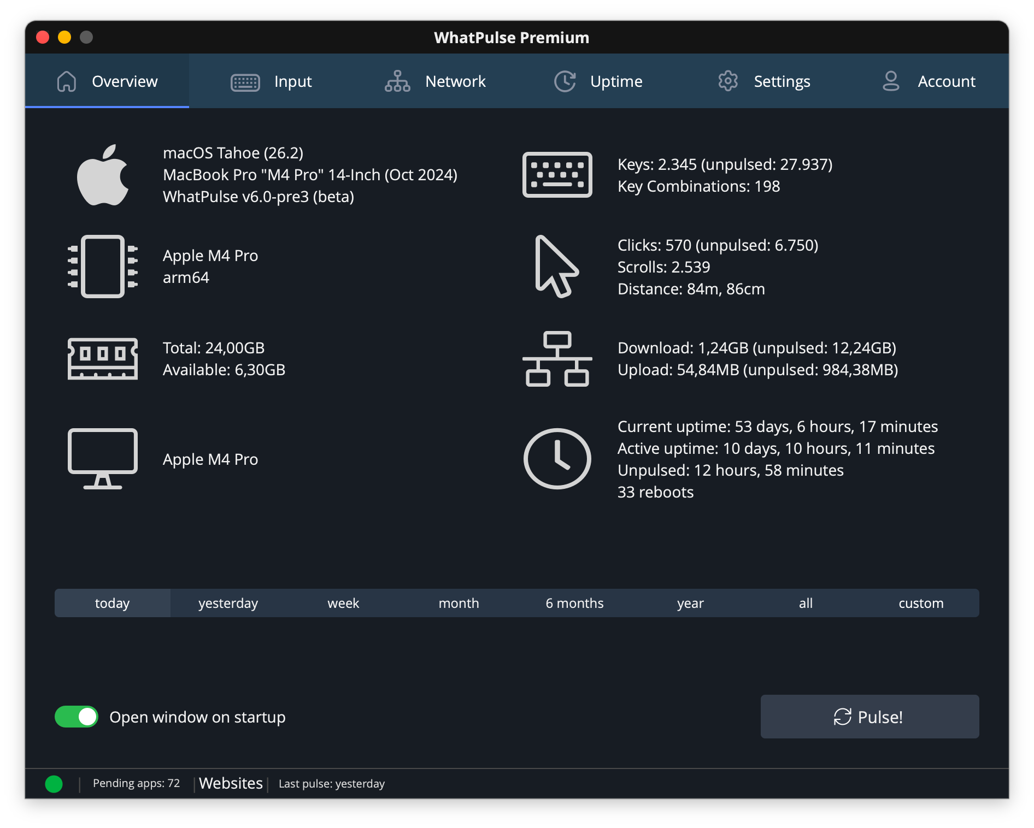Click the monitor display icon
Screen dimensions: 1034x828
pos(103,459)
